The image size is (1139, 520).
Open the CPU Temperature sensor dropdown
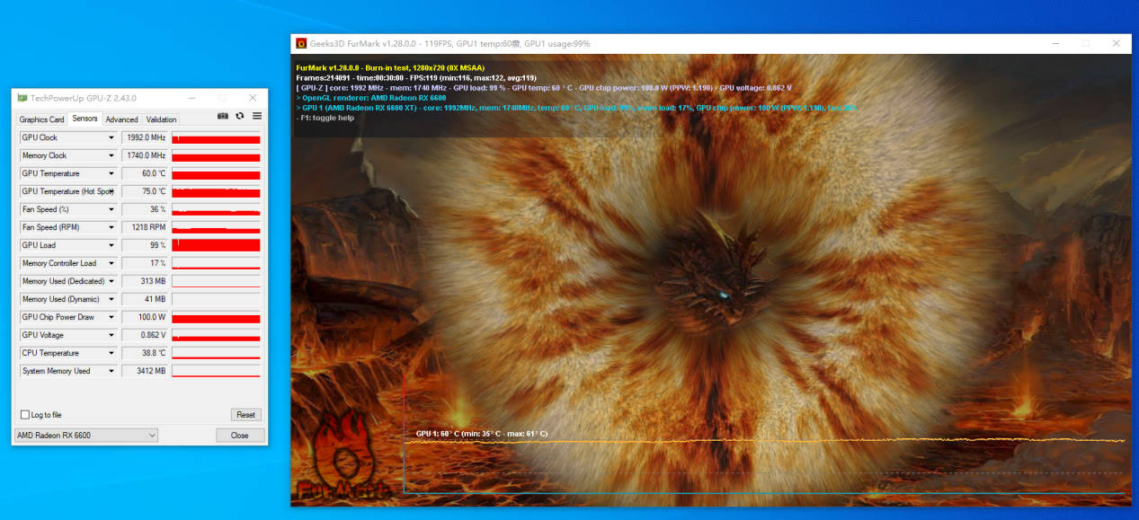point(111,353)
